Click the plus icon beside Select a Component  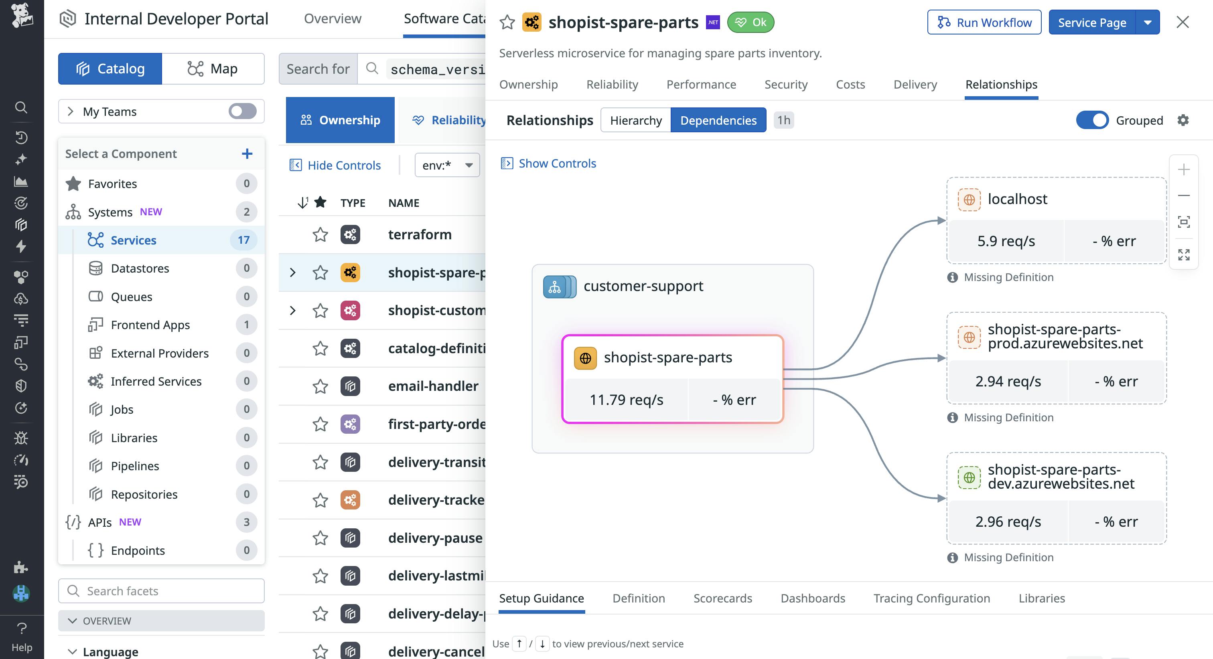247,154
